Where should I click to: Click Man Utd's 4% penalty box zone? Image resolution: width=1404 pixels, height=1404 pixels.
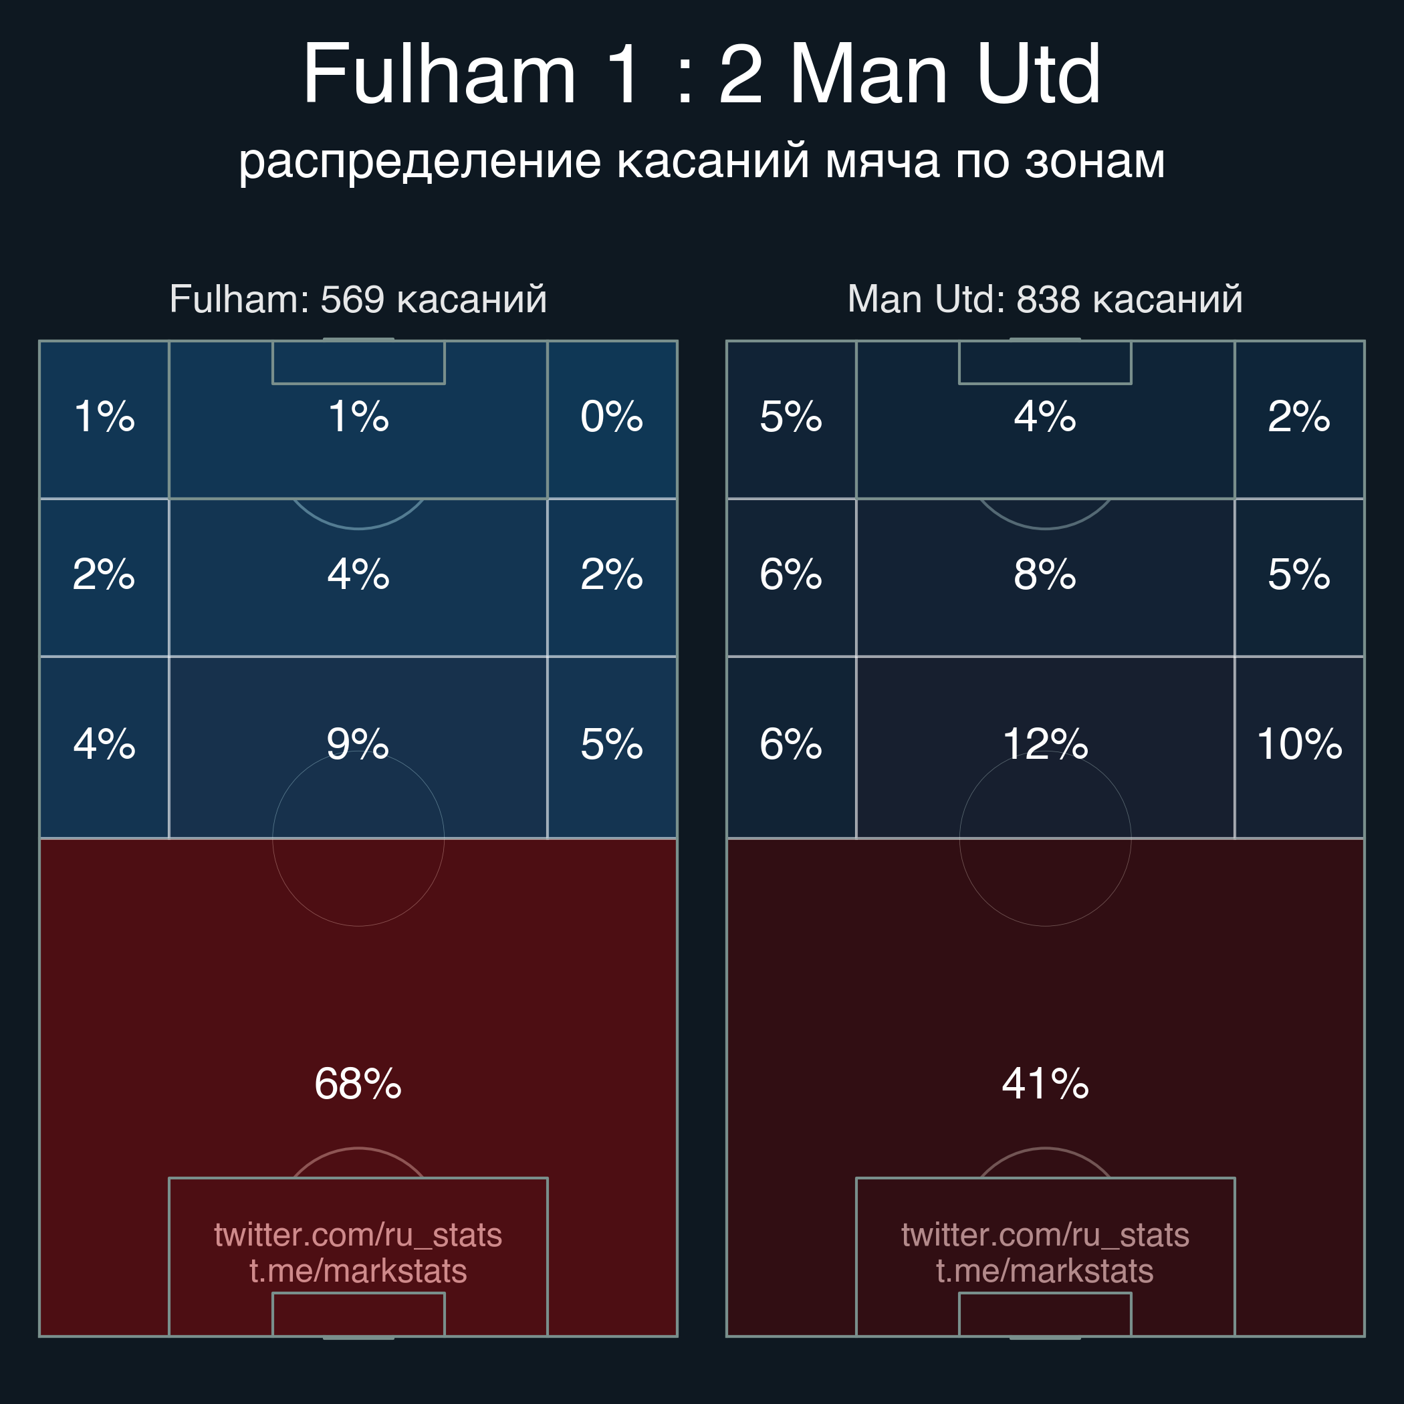(1045, 419)
